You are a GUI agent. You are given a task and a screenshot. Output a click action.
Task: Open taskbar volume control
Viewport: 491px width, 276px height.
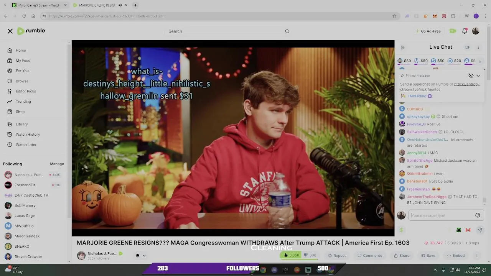click(458, 270)
